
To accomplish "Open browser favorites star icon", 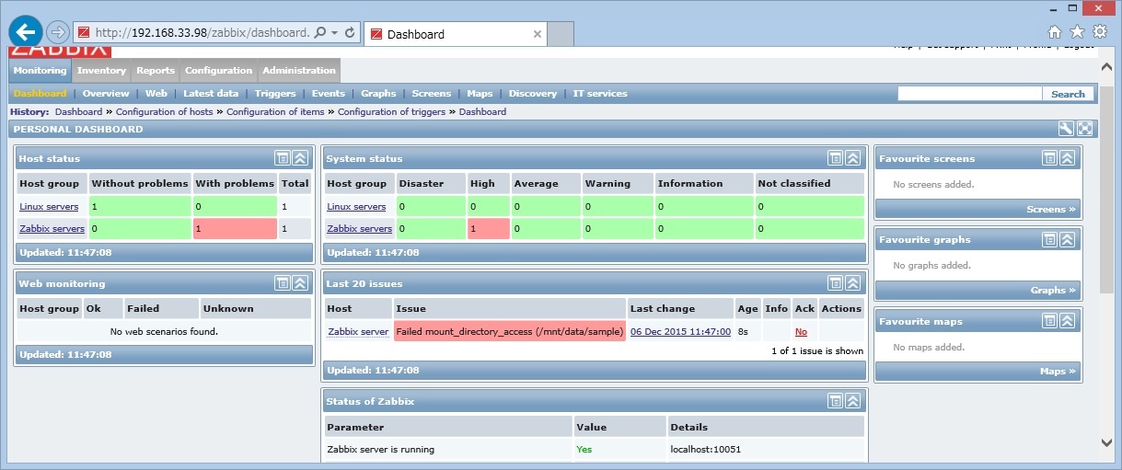I will [x=1078, y=32].
